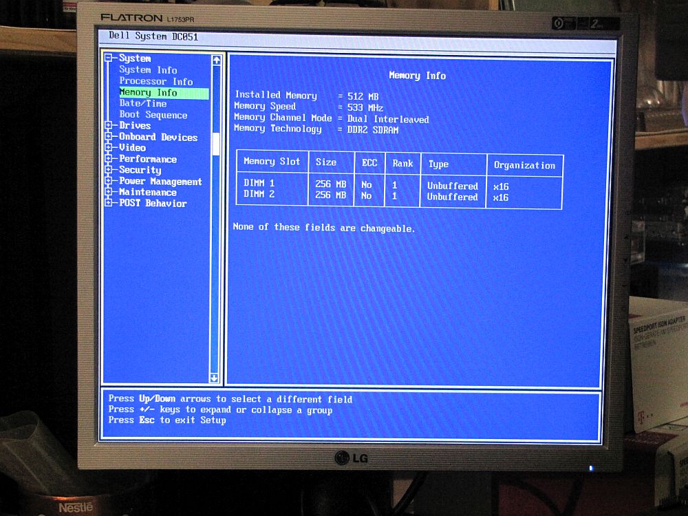Click the ECC value for DIMM 2
The image size is (688, 516).
(x=367, y=195)
